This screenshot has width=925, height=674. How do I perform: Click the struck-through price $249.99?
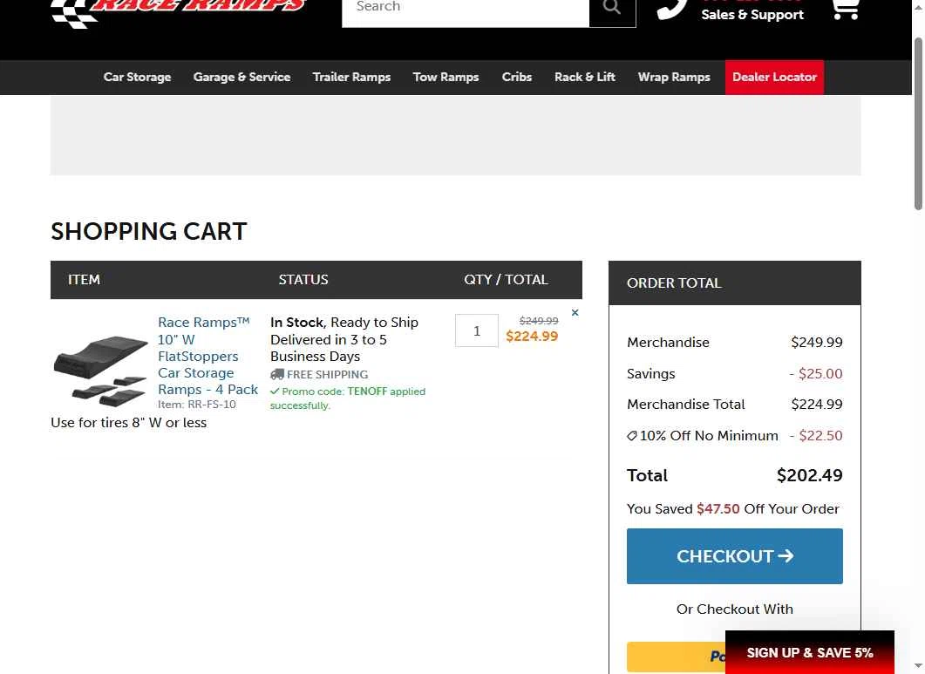point(539,321)
